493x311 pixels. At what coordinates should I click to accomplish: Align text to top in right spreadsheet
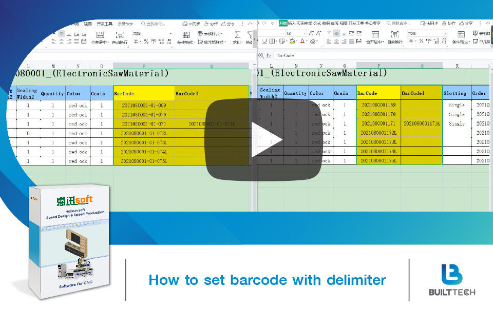[329, 33]
